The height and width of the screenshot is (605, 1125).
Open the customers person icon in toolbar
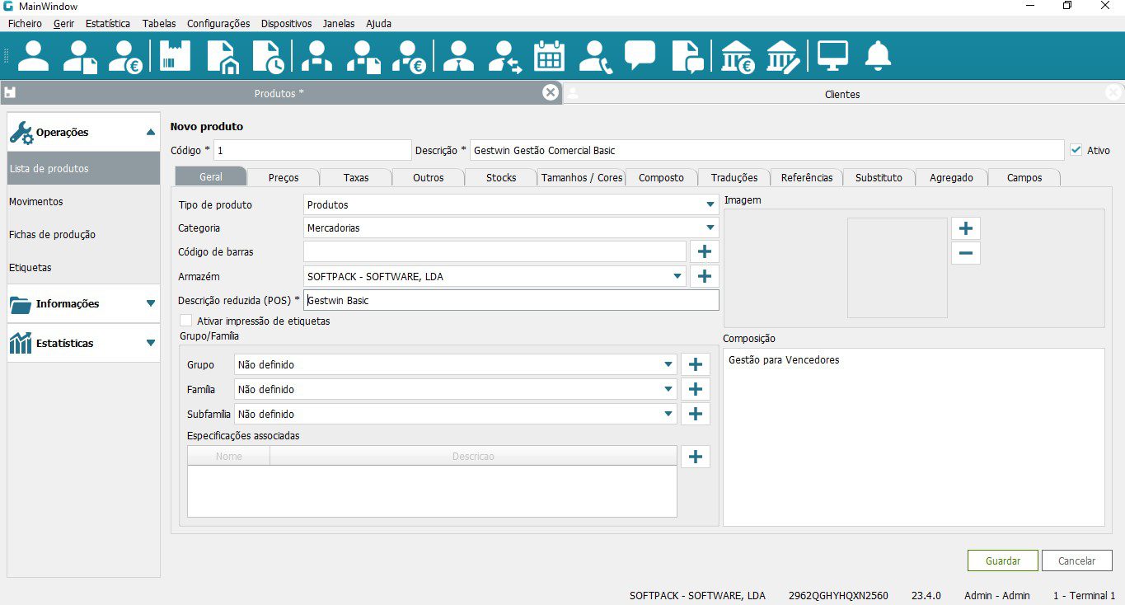tap(33, 56)
